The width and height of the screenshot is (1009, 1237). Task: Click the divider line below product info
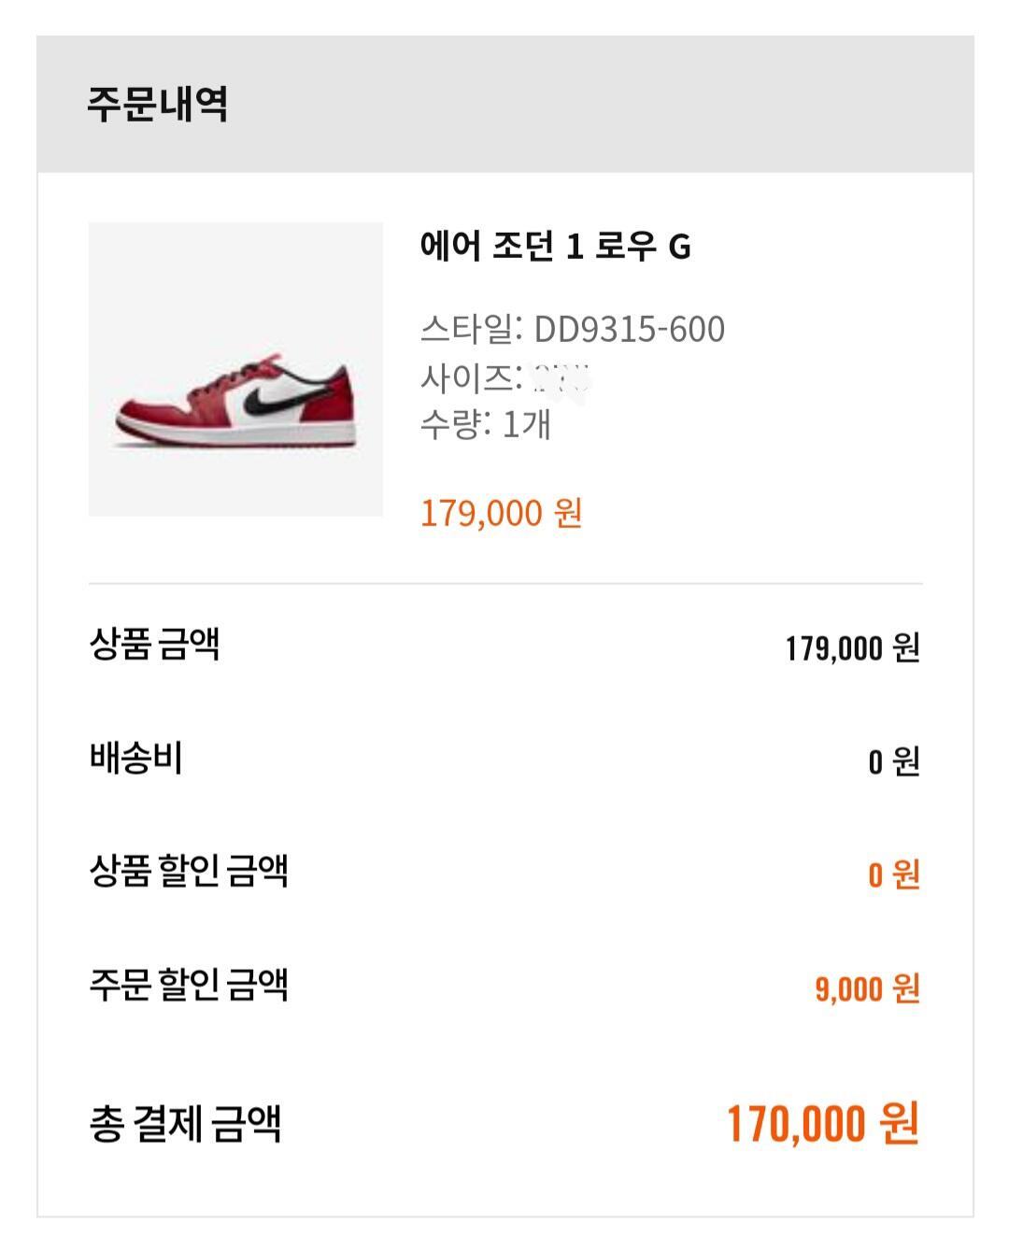coord(505,584)
